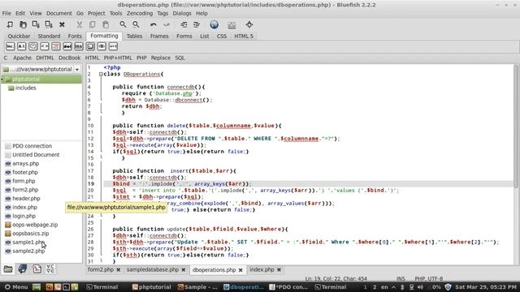This screenshot has width=520, height=292.
Task: Select oops-webpage.zip in the file list
Action: click(35, 225)
